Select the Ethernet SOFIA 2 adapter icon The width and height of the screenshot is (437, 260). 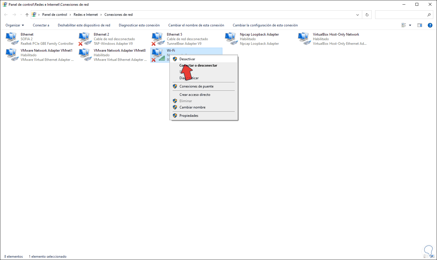click(x=12, y=39)
